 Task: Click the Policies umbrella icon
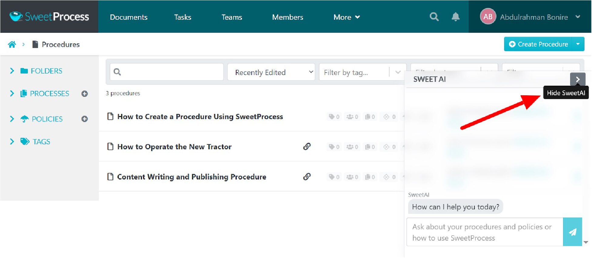pyautogui.click(x=25, y=119)
